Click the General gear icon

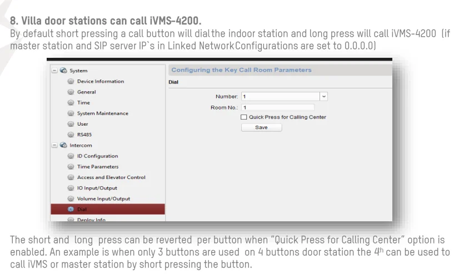[x=71, y=92]
